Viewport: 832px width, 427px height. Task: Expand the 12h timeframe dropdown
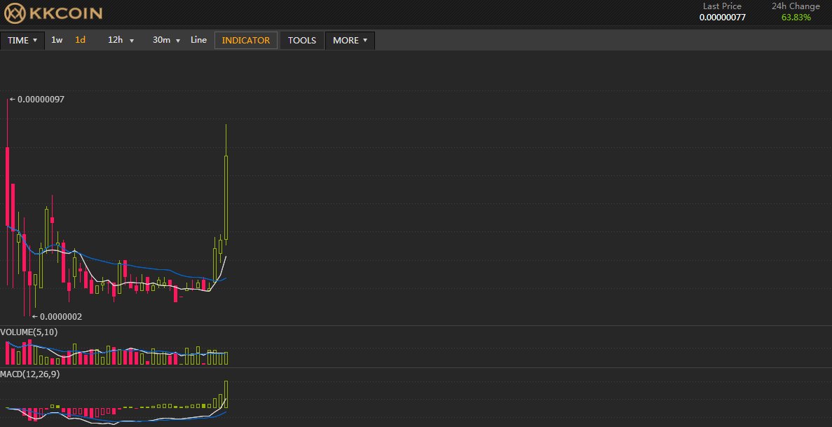[x=120, y=40]
